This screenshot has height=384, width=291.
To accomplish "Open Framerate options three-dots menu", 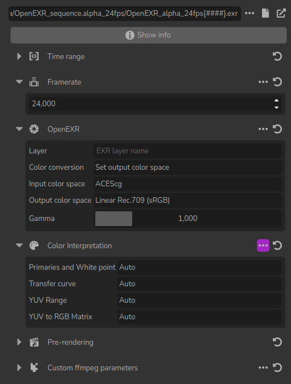I will [263, 82].
